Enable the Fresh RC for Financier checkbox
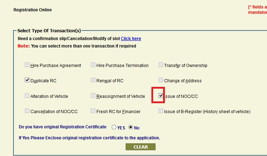 point(93,111)
